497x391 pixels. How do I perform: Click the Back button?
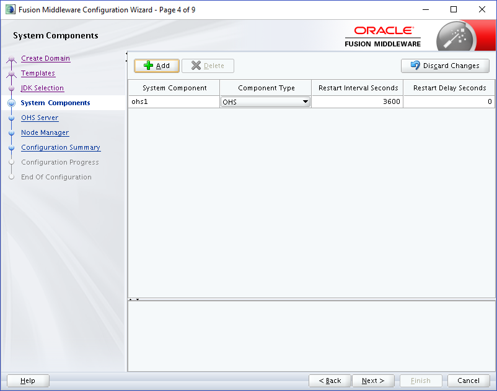click(330, 380)
